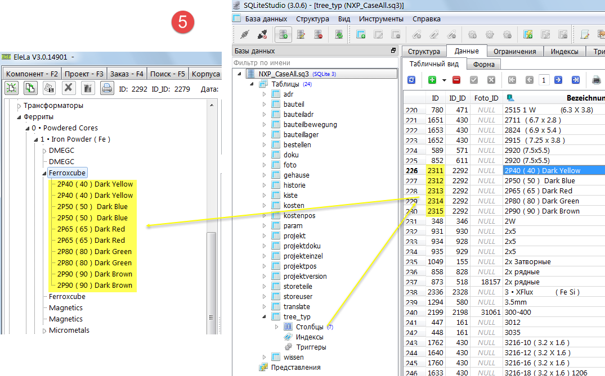605x376 pixels.
Task: Click the create index icon
Action: coord(416,35)
